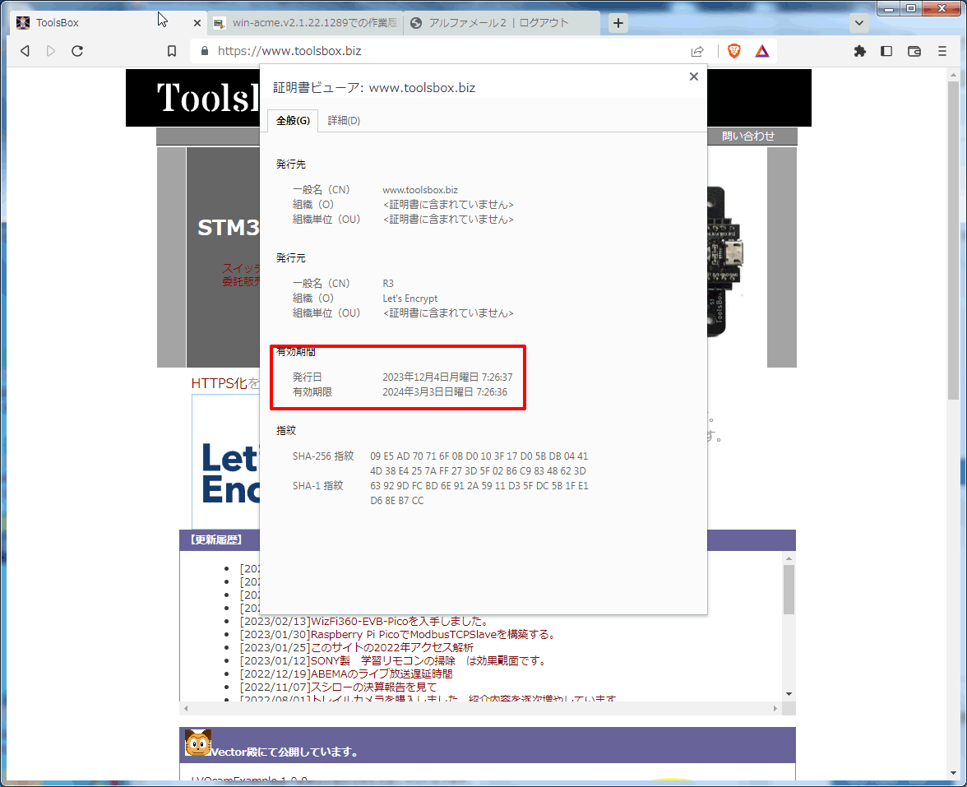Open the Raspberry Pi Pico ModbusTCPSlave link
Screen dimensions: 967x787
click(433, 635)
